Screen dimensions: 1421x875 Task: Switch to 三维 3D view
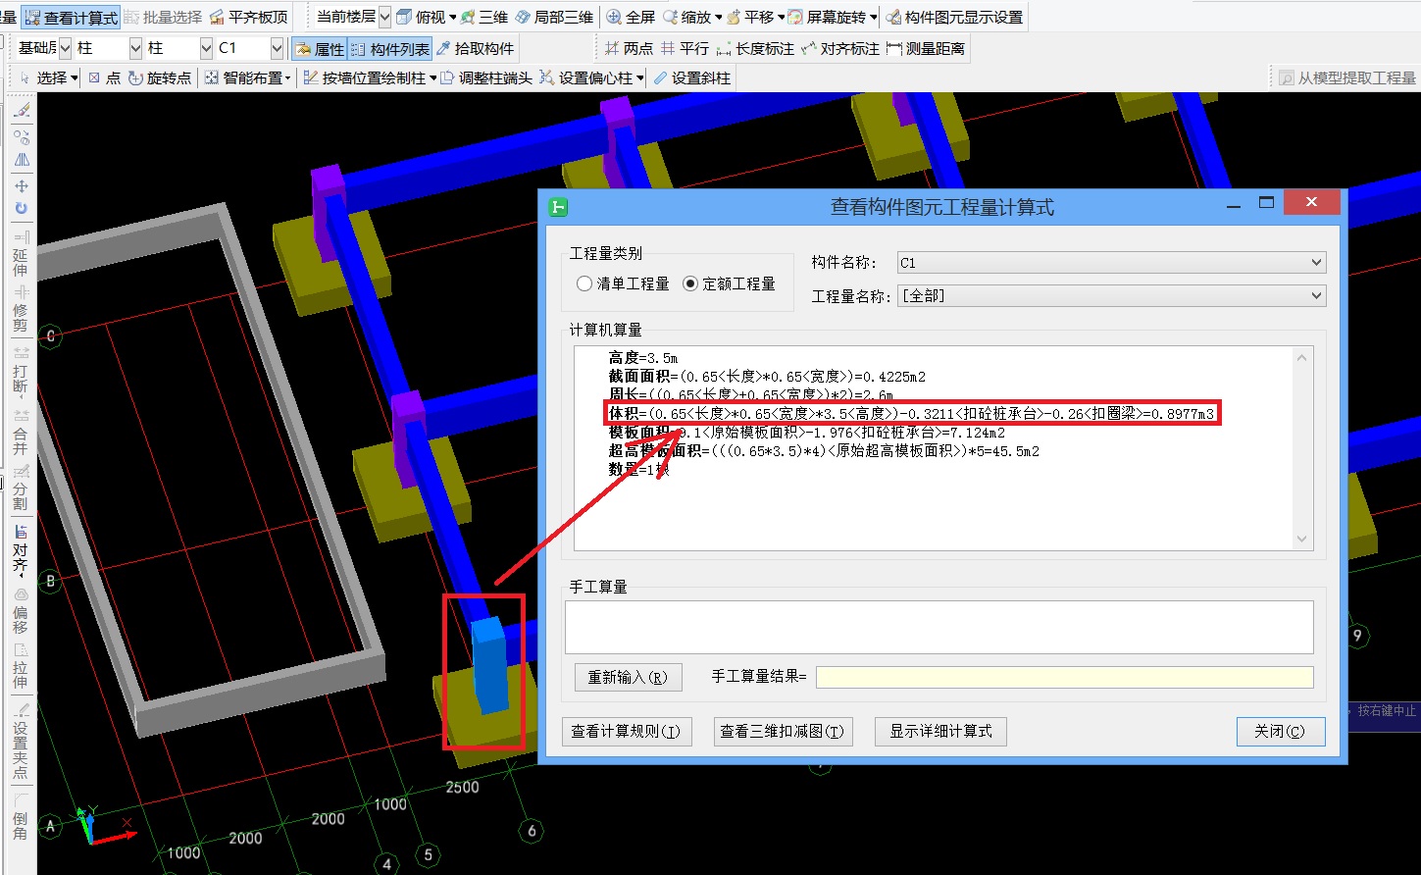(484, 18)
